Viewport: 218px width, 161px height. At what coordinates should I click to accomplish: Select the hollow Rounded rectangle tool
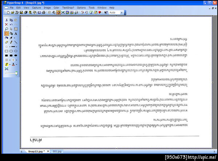tap(11, 51)
